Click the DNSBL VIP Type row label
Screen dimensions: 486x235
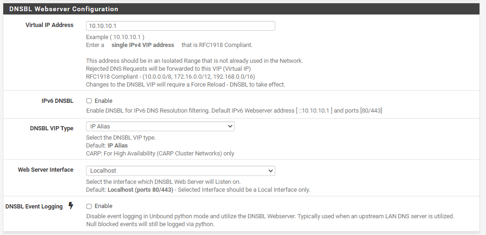tap(52, 128)
